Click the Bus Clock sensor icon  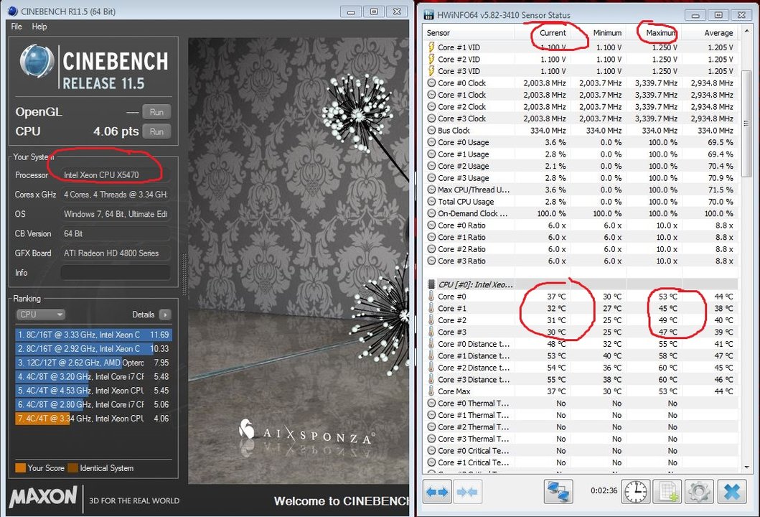[431, 131]
